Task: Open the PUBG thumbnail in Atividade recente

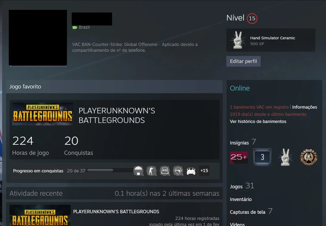Action: (x=40, y=215)
